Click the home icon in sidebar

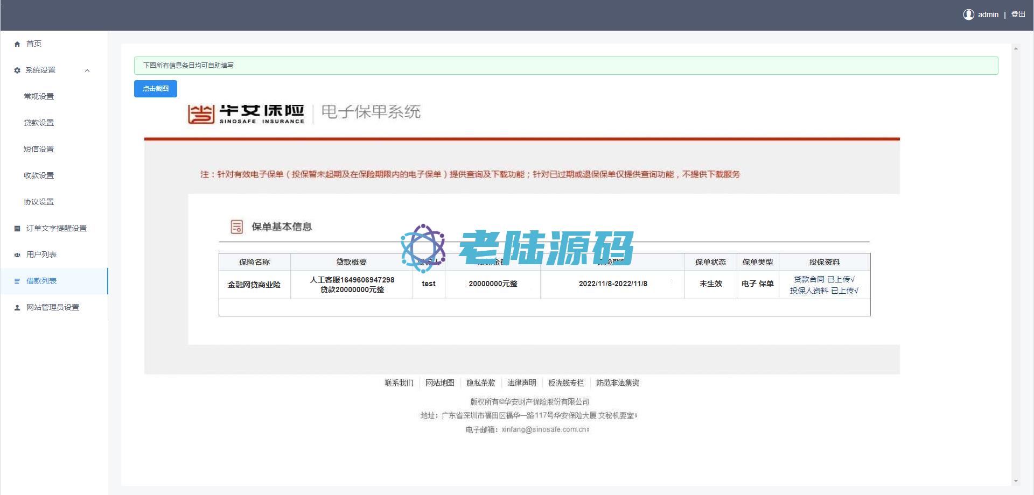[x=17, y=44]
